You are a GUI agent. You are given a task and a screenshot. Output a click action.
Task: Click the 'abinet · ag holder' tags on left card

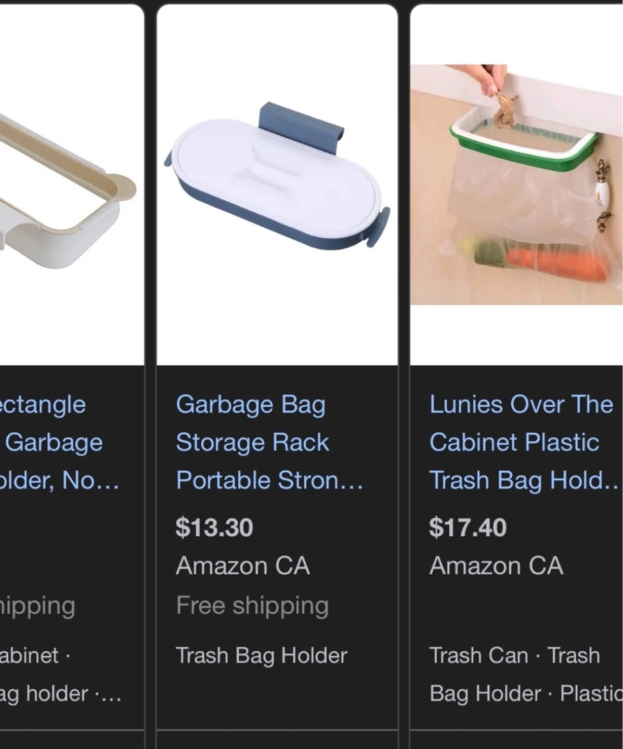(60, 675)
